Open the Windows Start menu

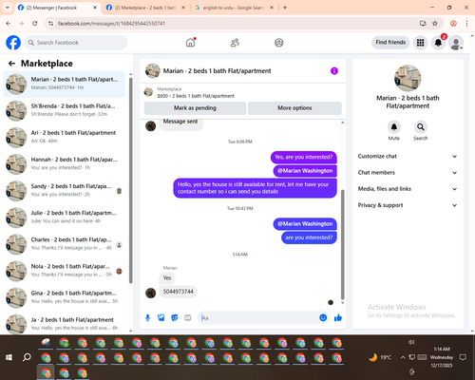(x=9, y=357)
